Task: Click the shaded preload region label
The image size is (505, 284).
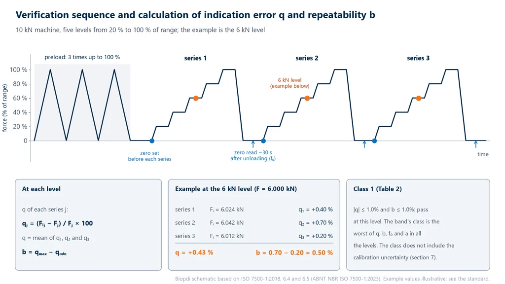Action: click(x=82, y=57)
